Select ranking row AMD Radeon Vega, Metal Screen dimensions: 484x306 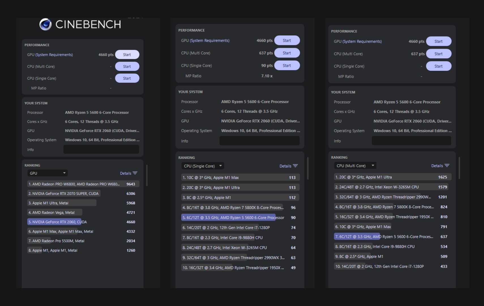coord(83,212)
